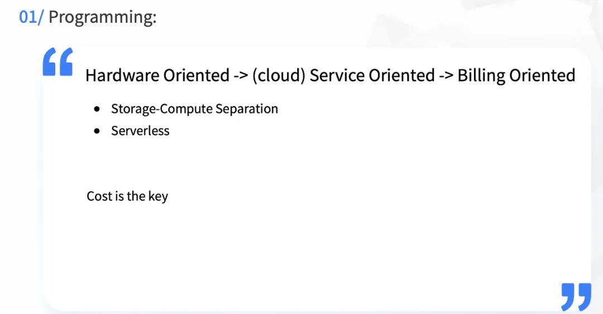The height and width of the screenshot is (314, 603).
Task: Select the blue "01/" slide number
Action: click(x=31, y=17)
